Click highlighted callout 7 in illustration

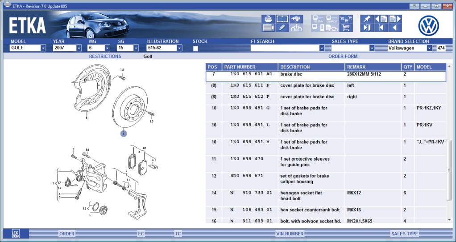[124, 133]
